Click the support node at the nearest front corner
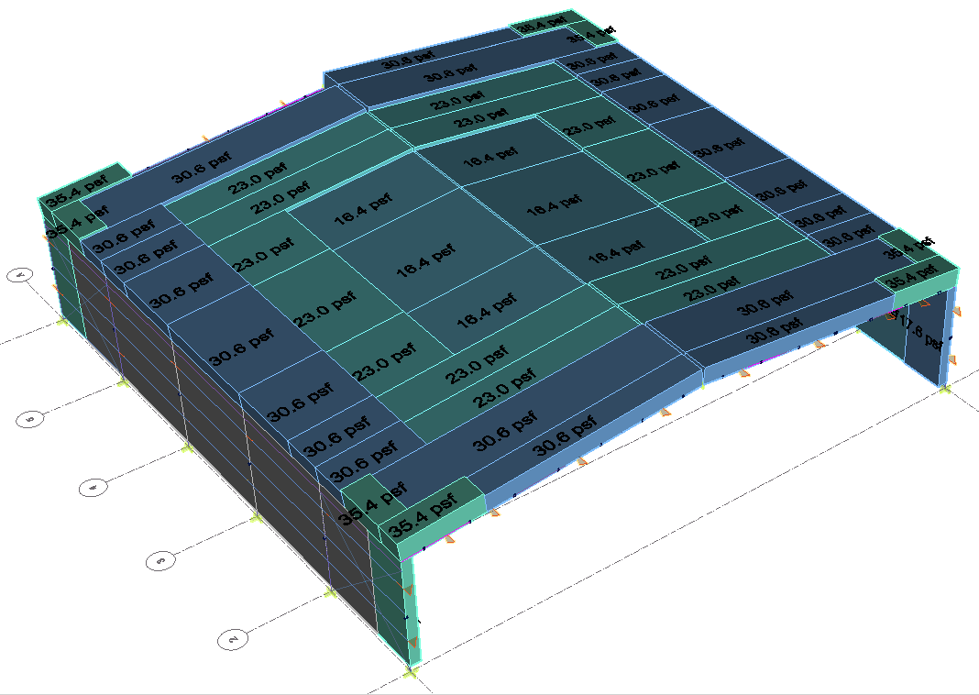The height and width of the screenshot is (695, 979). [x=410, y=674]
